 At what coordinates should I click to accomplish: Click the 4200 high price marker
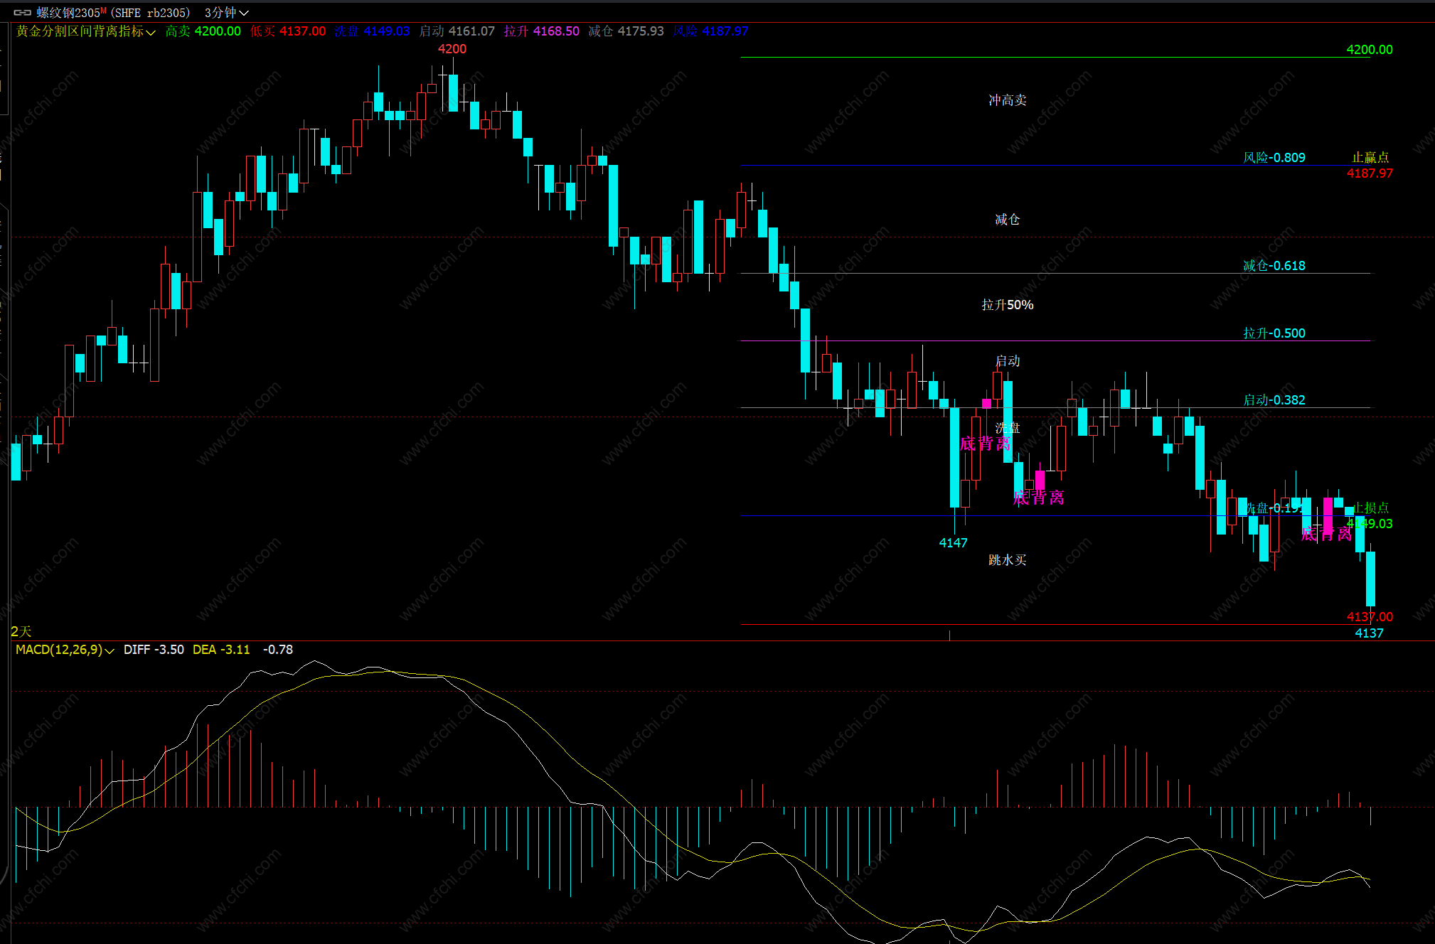click(452, 49)
